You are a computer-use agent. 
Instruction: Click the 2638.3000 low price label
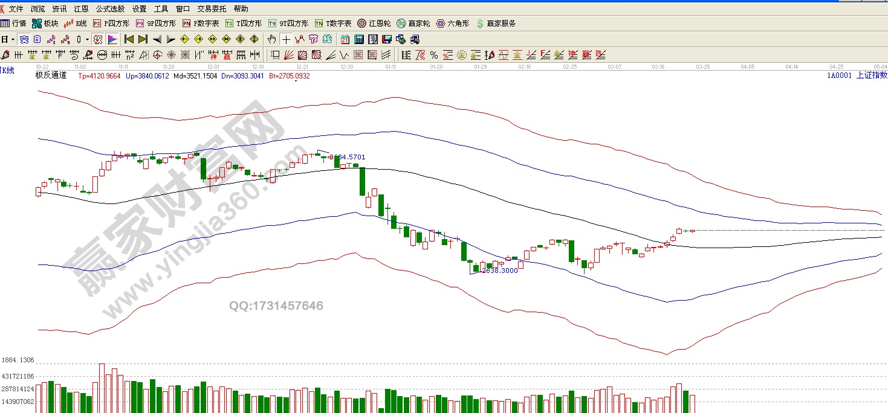click(499, 271)
